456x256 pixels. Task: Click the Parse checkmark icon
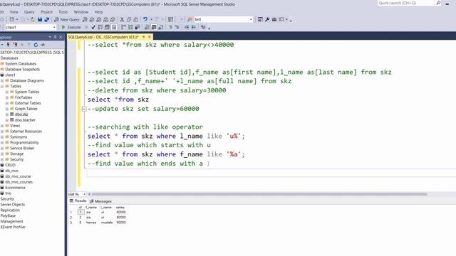(93, 27)
